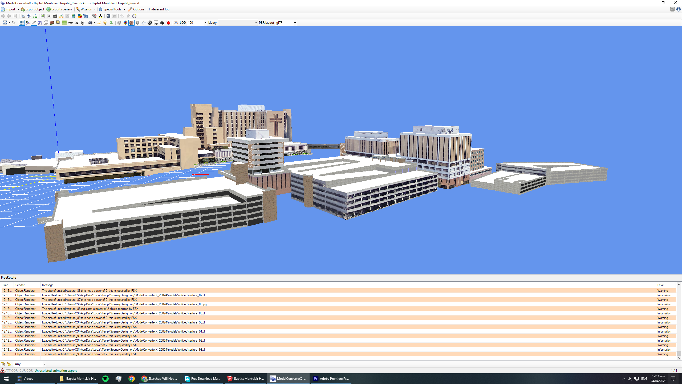Click the animation editor clapperboard icon

click(55, 16)
